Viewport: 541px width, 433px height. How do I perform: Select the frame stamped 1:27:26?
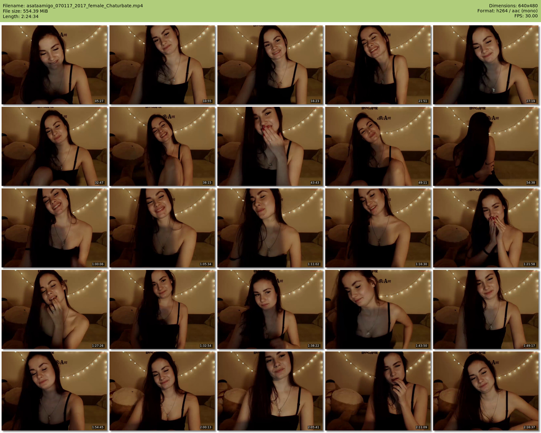54,309
